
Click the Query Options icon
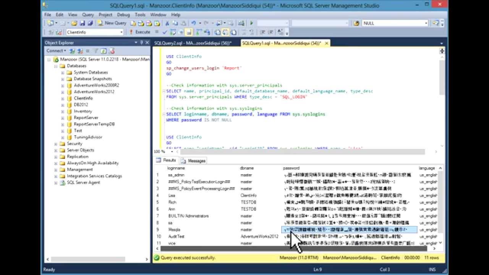(x=181, y=32)
